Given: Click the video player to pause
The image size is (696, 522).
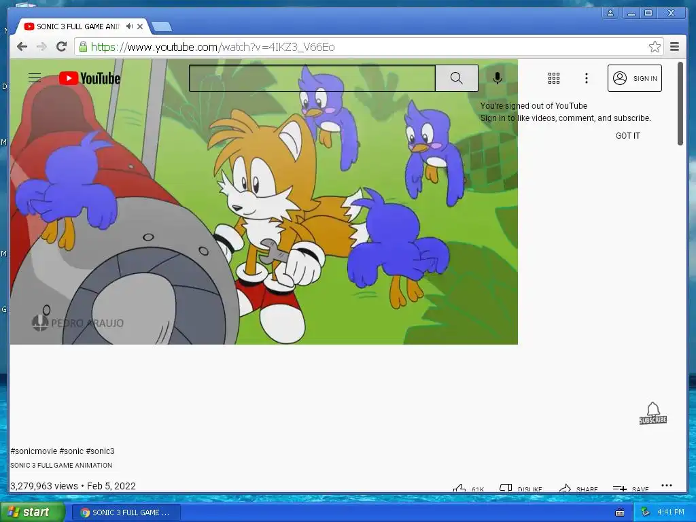Looking at the screenshot, I should coord(264,201).
